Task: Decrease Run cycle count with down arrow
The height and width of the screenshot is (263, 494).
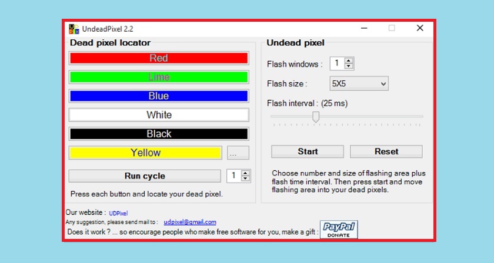Action: (245, 178)
